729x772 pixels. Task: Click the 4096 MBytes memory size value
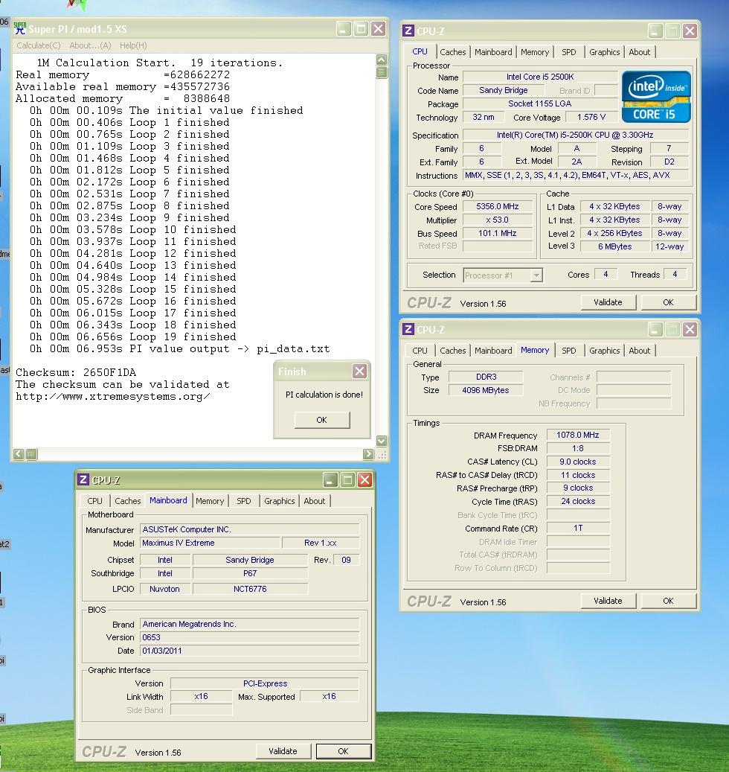(486, 390)
